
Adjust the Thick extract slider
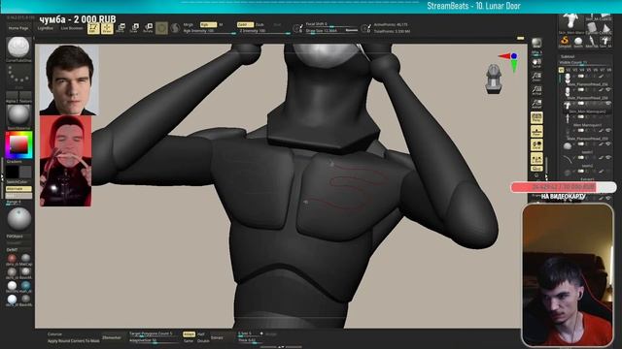coord(250,340)
